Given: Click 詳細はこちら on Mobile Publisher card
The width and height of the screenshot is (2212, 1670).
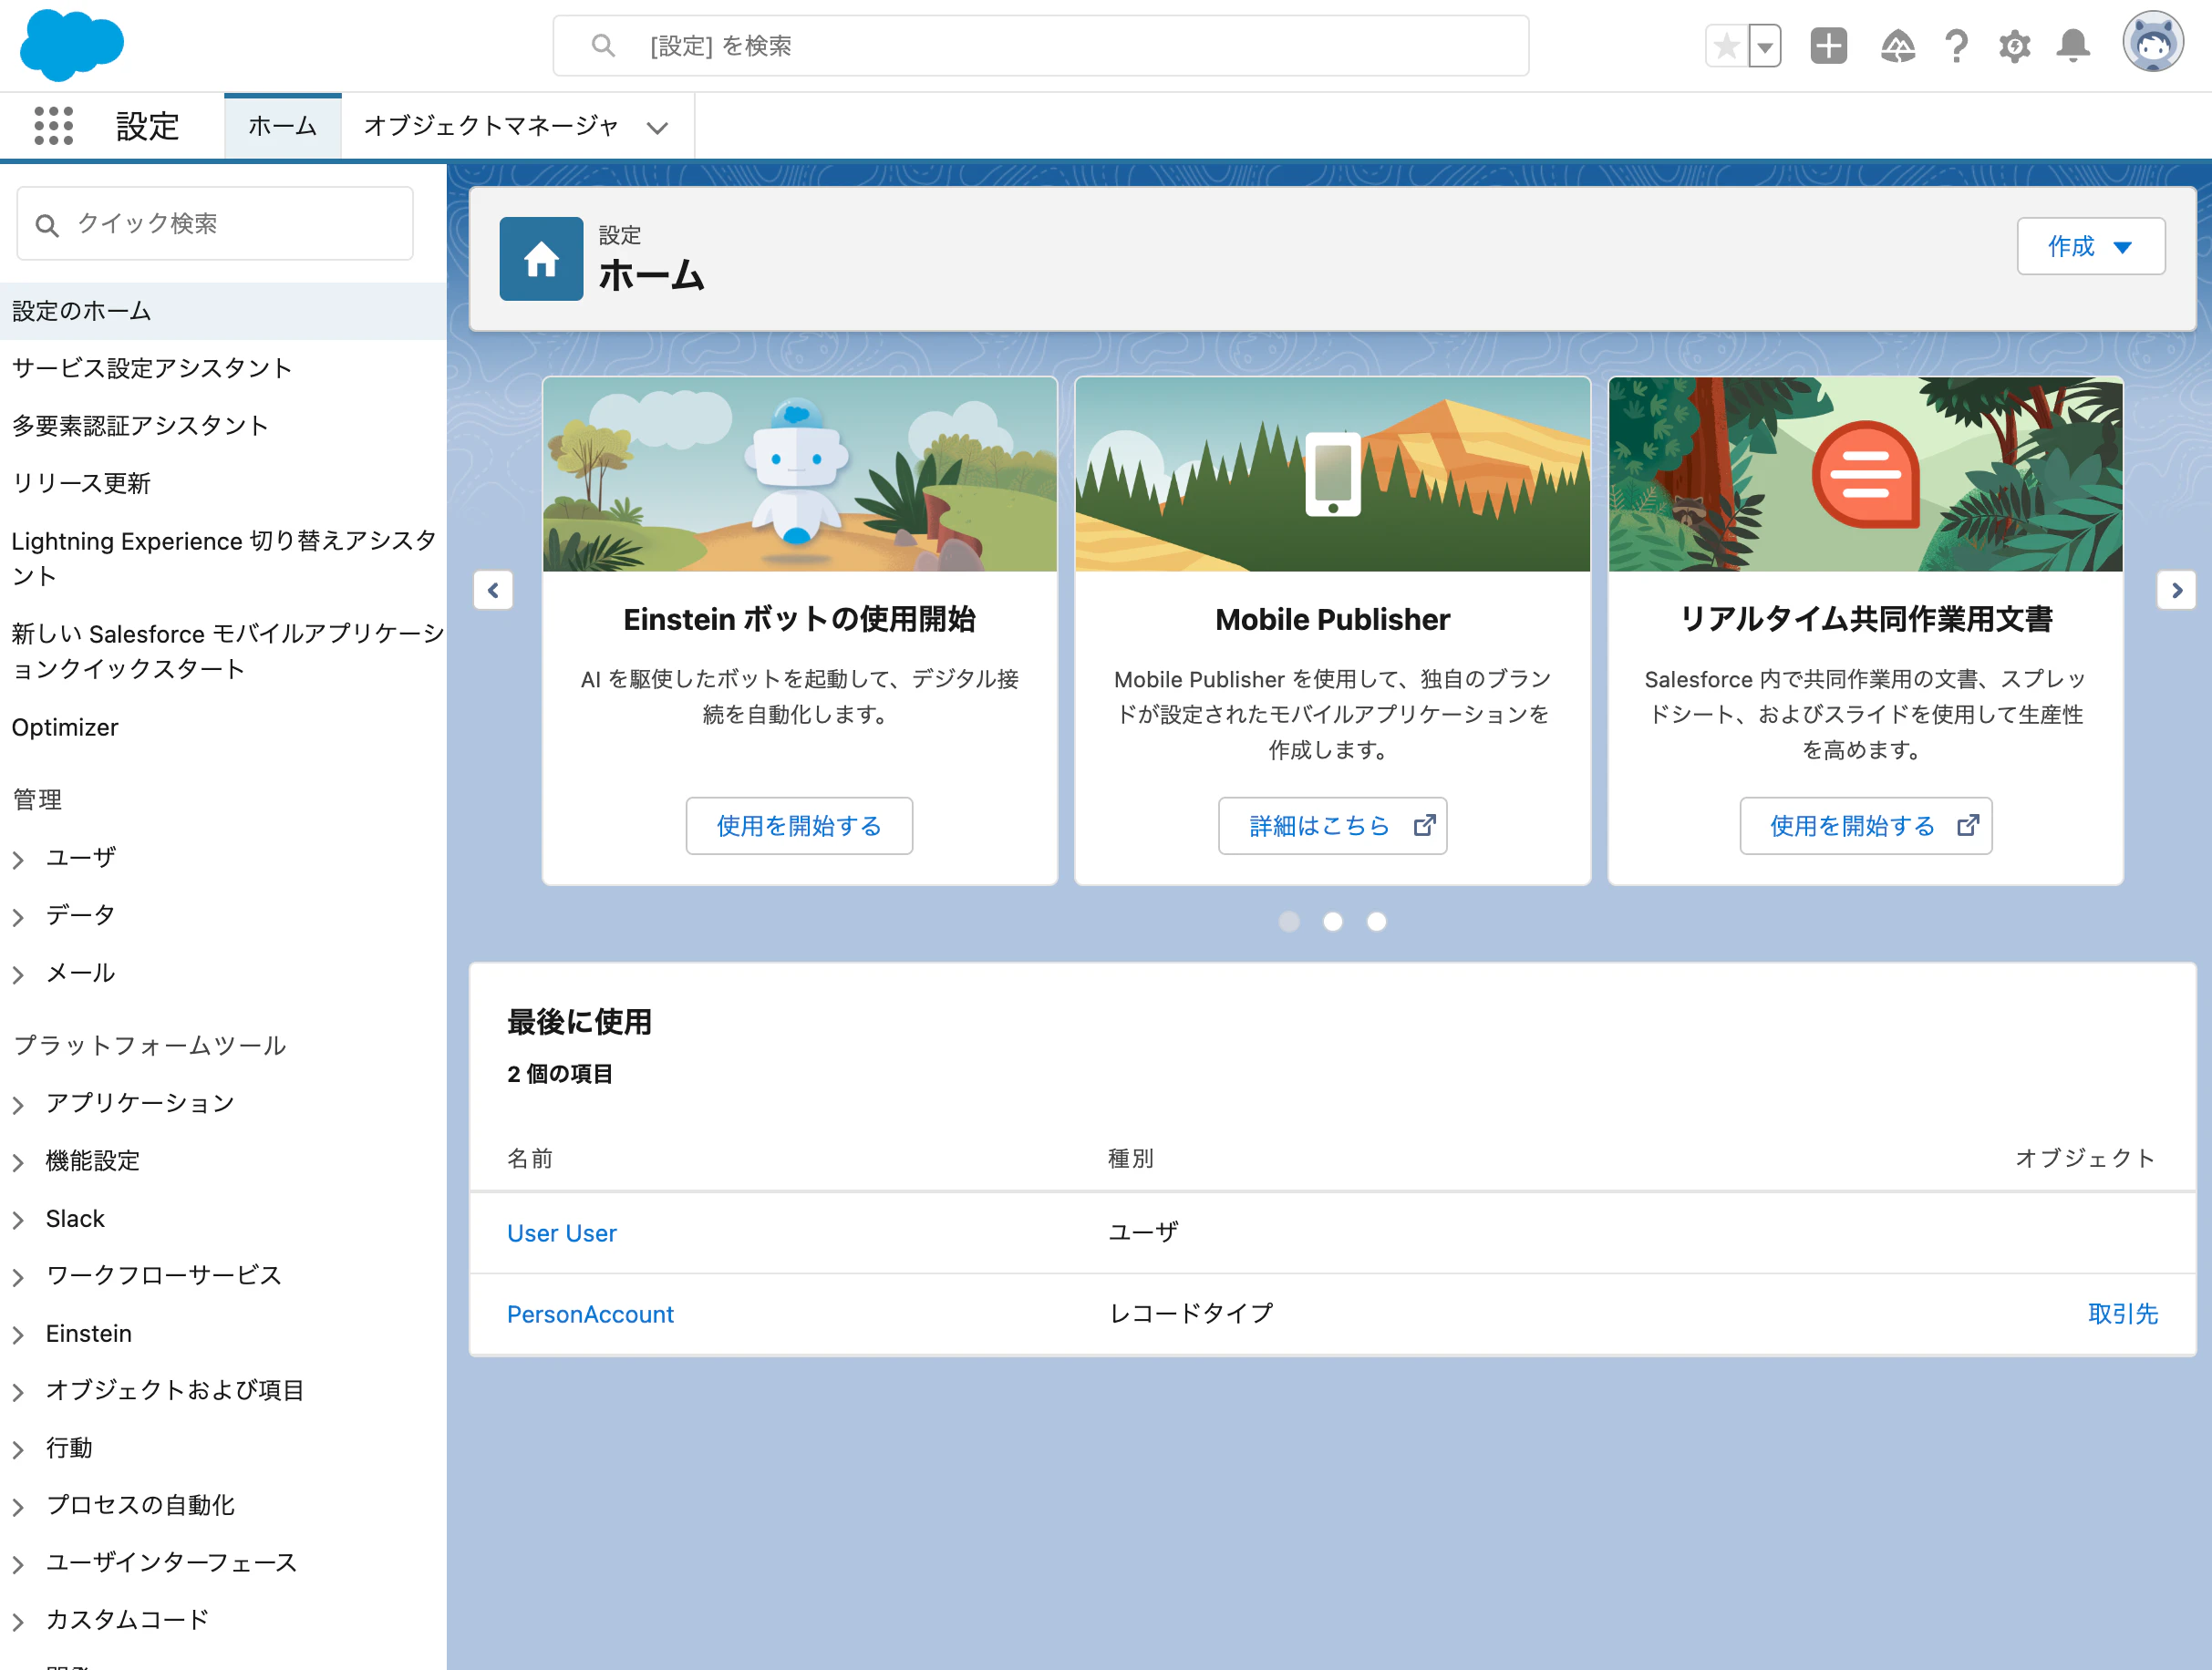Looking at the screenshot, I should pos(1332,826).
